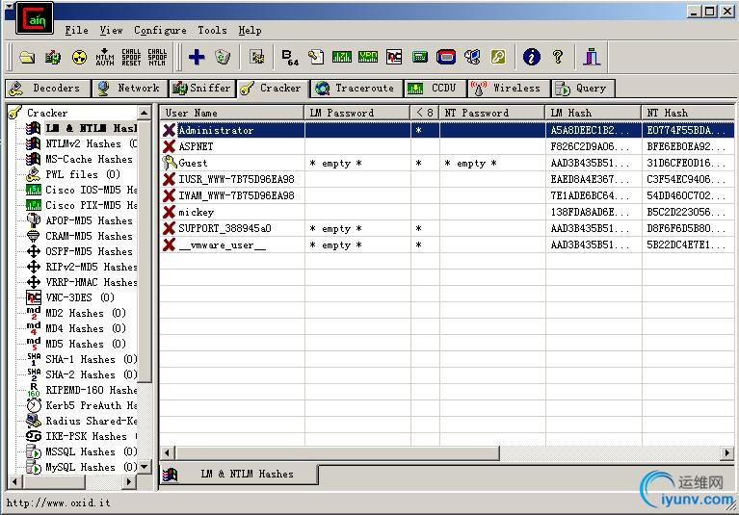Click the tree panel scroll-up arrow
This screenshot has height=515, width=739.
[145, 113]
